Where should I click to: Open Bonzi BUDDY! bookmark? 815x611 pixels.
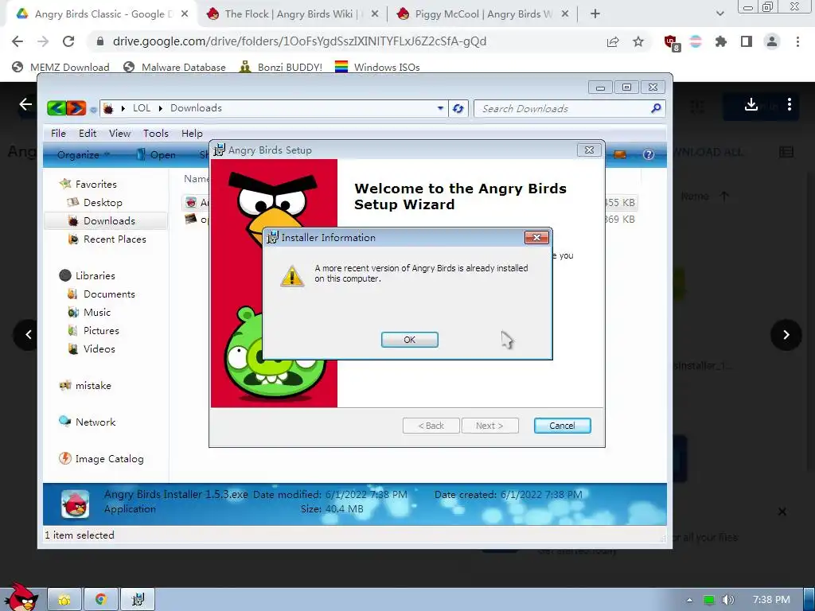tap(281, 67)
